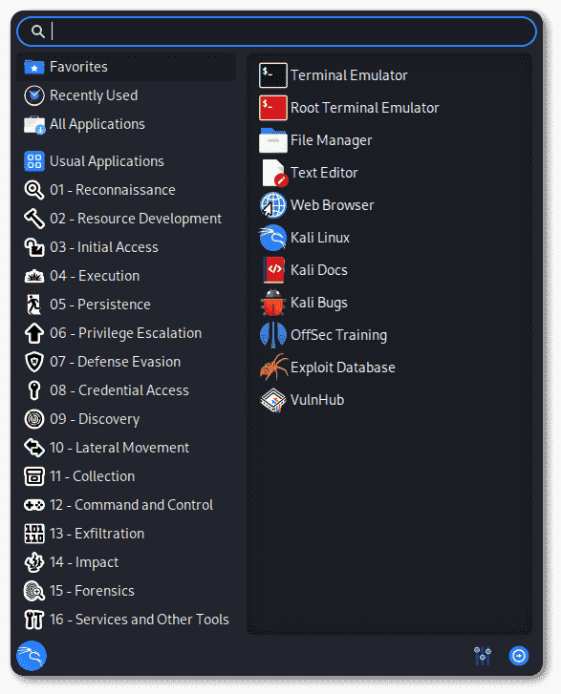Viewport: 561px width, 694px height.
Task: Switch to Recently Used category
Action: click(x=94, y=95)
